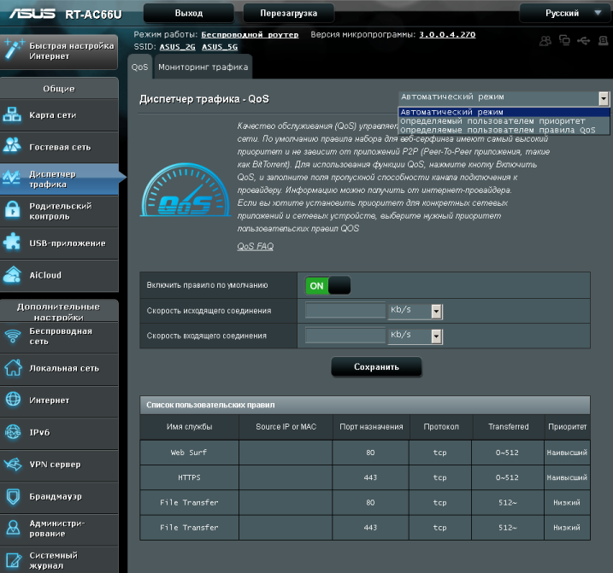Image resolution: width=613 pixels, height=573 pixels.
Task: Click the Web Surf rule row name
Action: [189, 453]
